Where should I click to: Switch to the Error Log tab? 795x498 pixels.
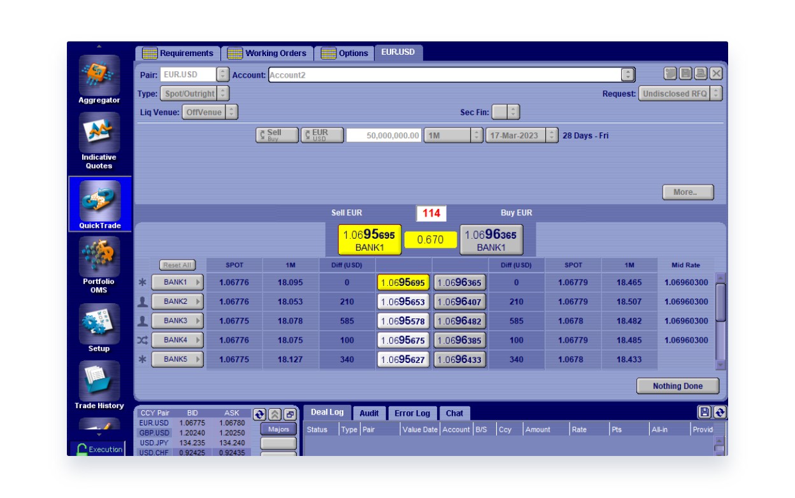(x=412, y=413)
